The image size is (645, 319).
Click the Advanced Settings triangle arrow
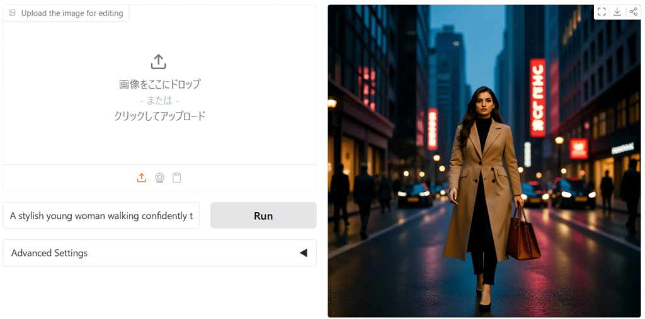tap(303, 253)
